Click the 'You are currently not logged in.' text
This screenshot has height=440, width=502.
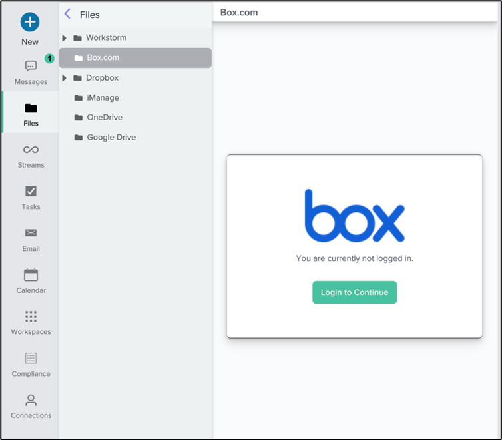[354, 258]
